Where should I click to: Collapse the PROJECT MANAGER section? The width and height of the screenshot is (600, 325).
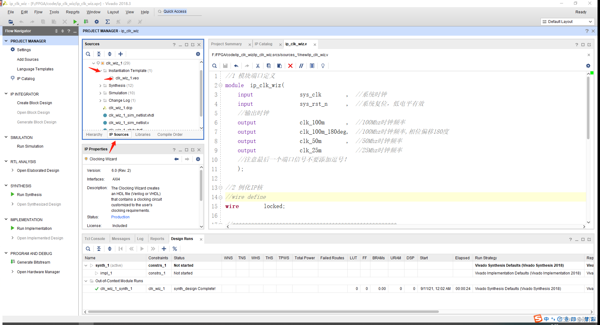[x=6, y=41]
